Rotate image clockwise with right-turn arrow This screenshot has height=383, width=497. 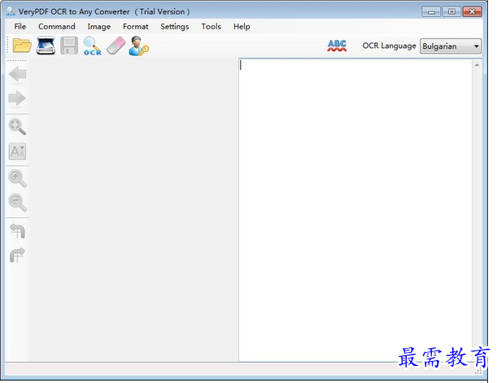pos(17,255)
